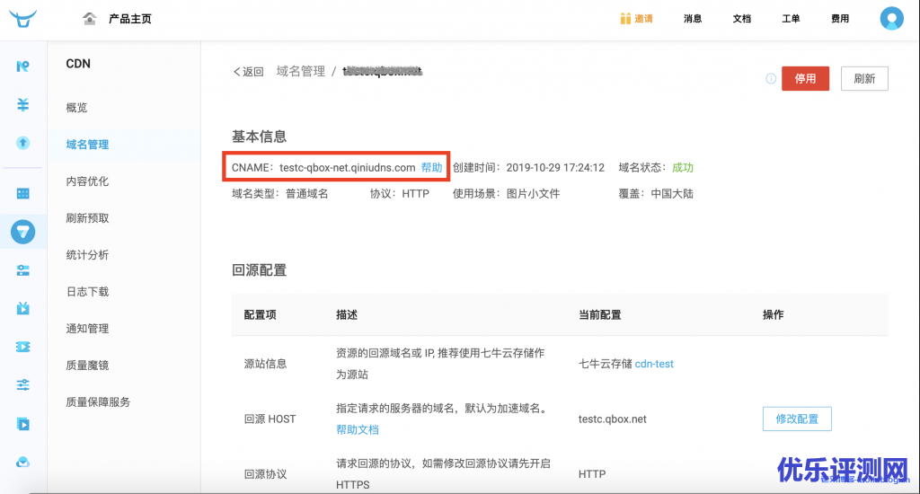This screenshot has width=920, height=494.
Task: Open 内容优化 menu item
Action: tap(87, 181)
